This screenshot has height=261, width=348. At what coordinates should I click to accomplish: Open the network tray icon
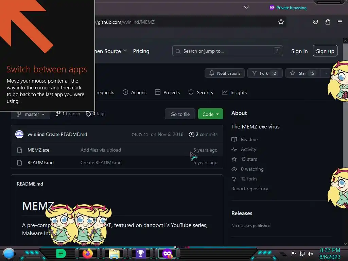(302, 254)
